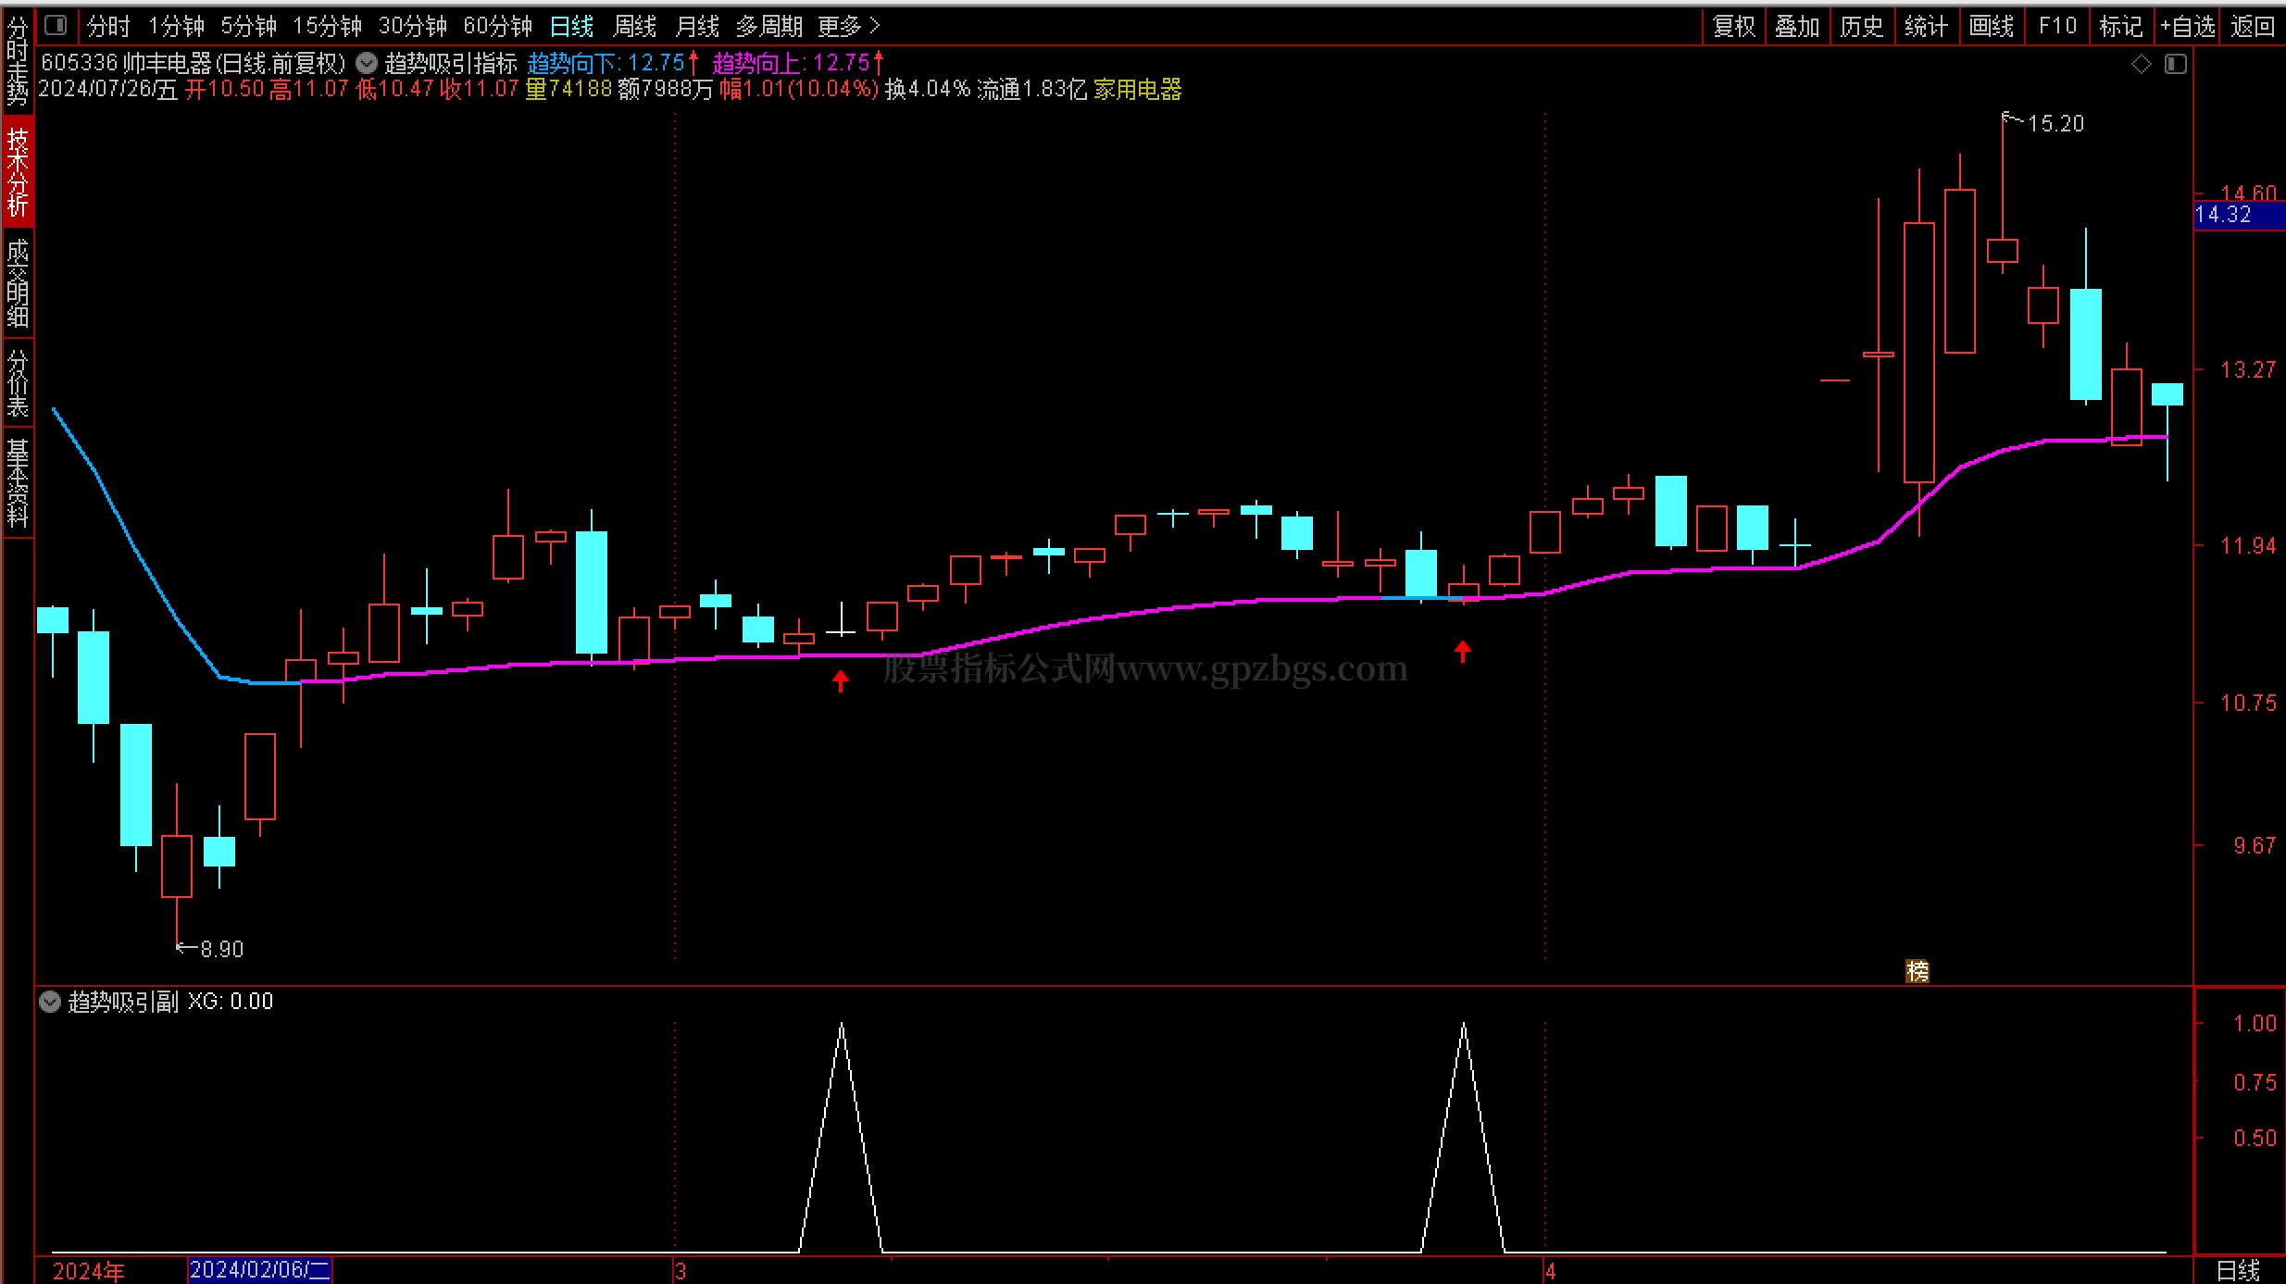This screenshot has height=1284, width=2286.
Task: Switch to 1分钟 period
Action: 176,26
